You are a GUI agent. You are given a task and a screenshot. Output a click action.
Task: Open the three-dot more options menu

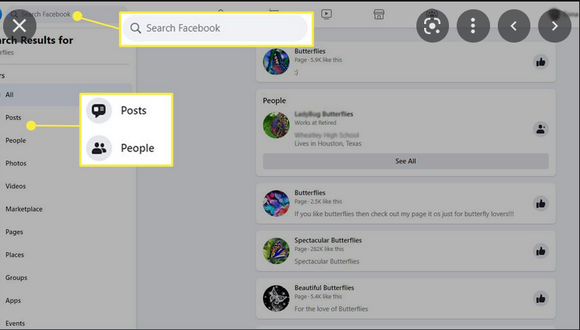click(x=473, y=26)
